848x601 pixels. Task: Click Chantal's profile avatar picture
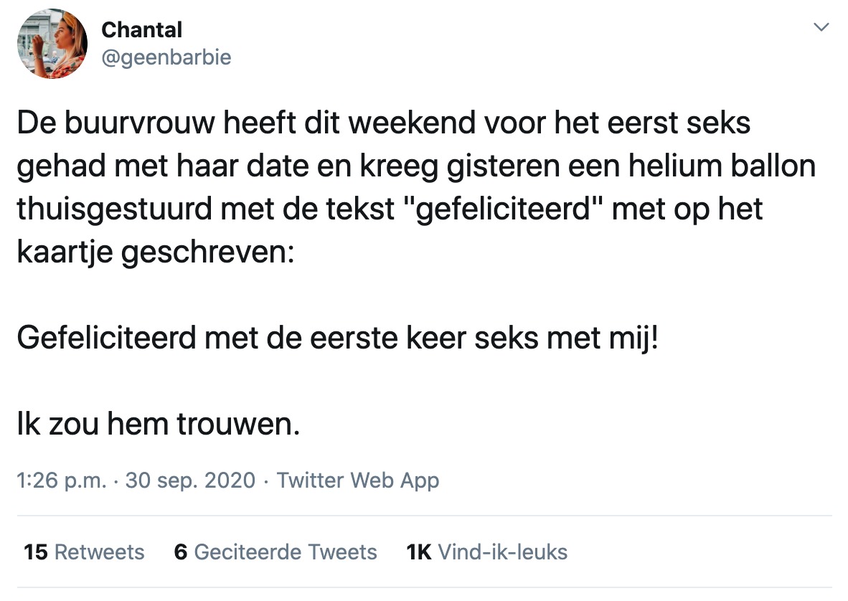click(52, 44)
